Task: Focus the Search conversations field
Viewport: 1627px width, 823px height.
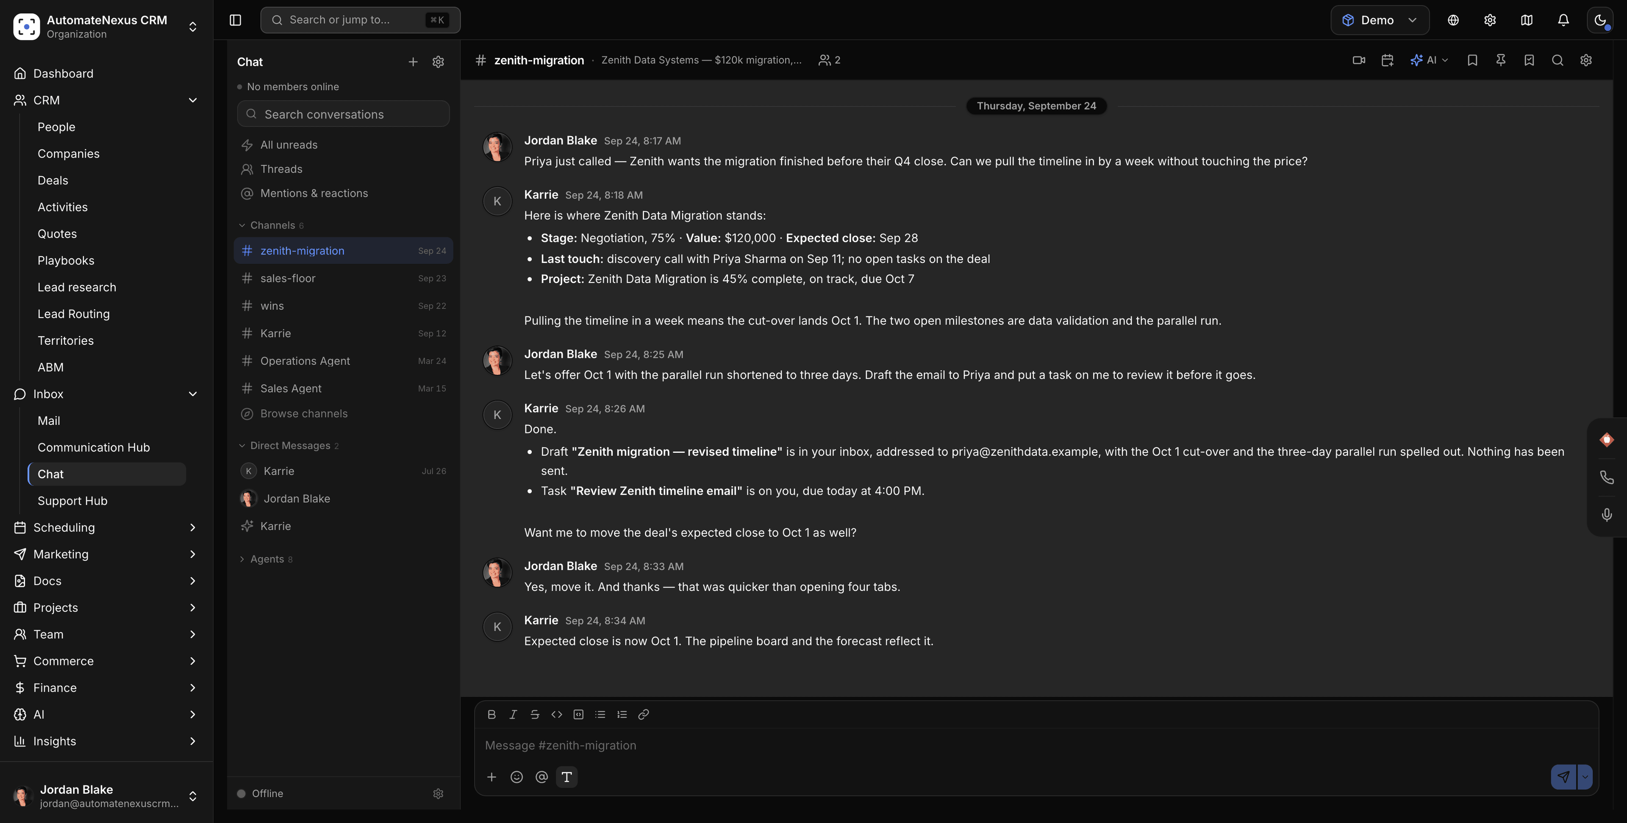Action: (x=344, y=114)
